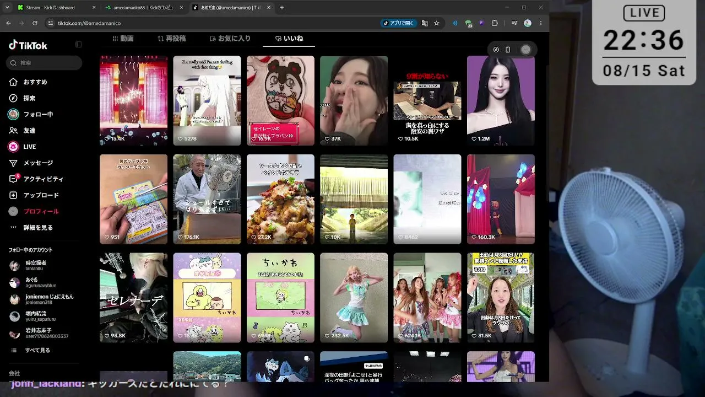Select the 動画 (Videos) profile tab
Screen dimensions: 705x397
(x=123, y=39)
